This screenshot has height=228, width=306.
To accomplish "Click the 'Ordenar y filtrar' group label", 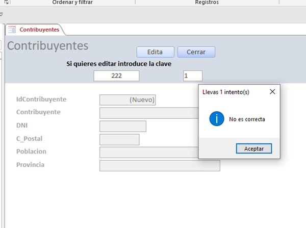I will pos(72,3).
